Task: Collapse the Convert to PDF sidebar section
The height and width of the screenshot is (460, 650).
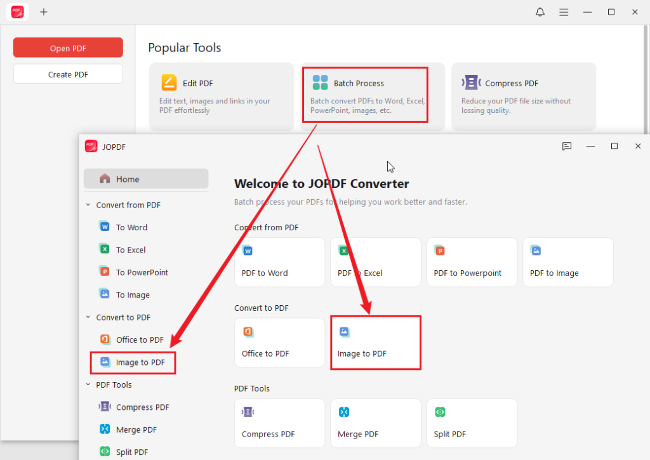Action: pos(88,317)
